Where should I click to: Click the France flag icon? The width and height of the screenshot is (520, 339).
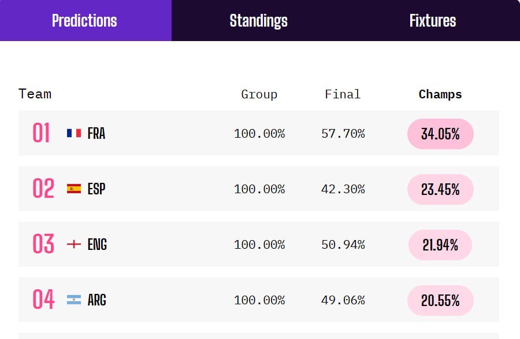tap(73, 133)
